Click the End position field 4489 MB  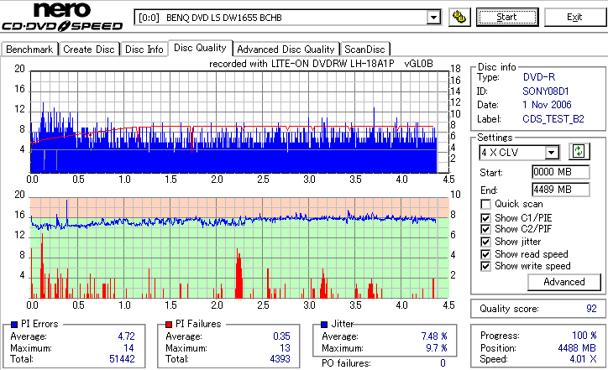click(561, 190)
